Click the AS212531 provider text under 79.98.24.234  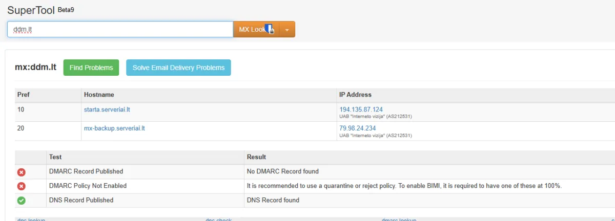(x=376, y=136)
